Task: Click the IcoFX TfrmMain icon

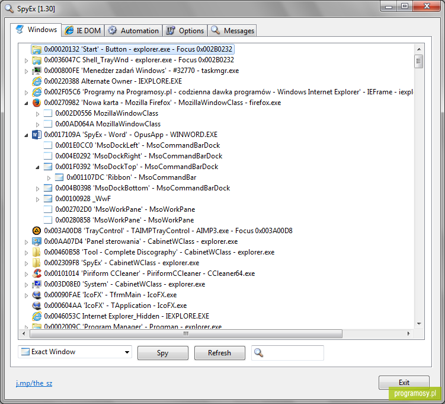Action: tap(37, 295)
